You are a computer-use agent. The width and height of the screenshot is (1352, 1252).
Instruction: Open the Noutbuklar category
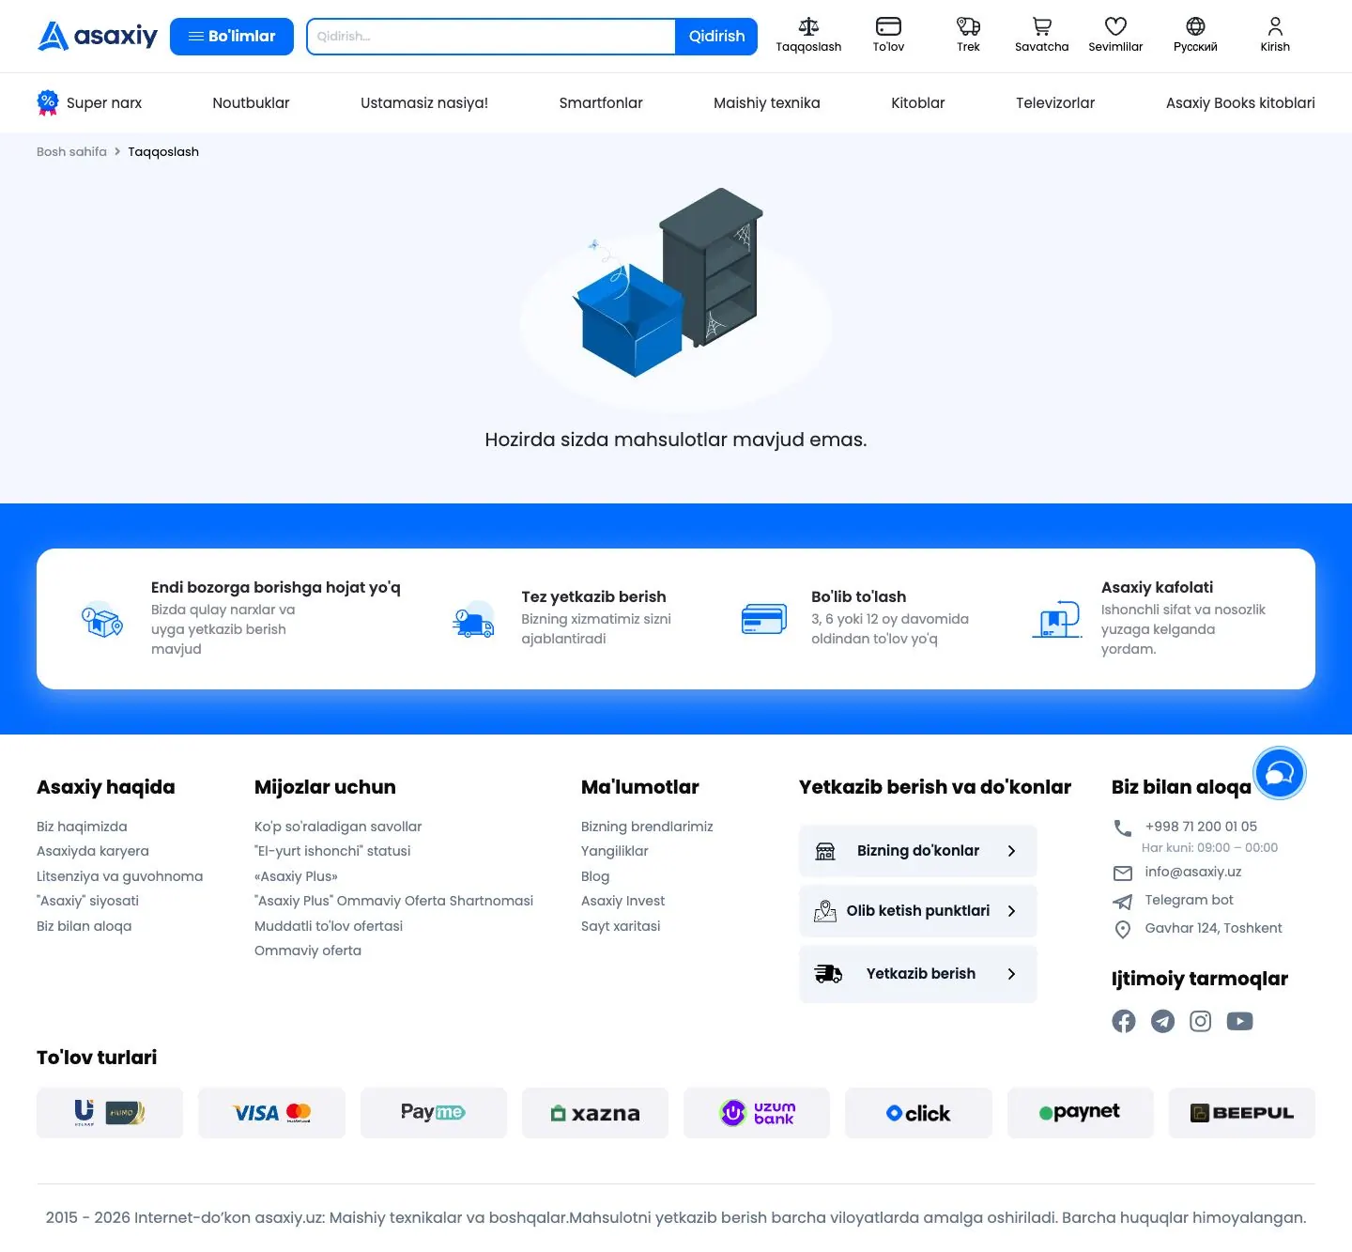pyautogui.click(x=251, y=102)
